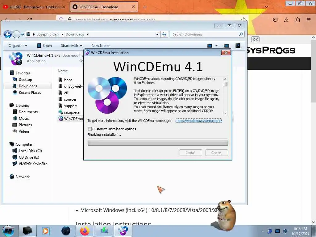Screen dimensions: 316x237
Task: Open the Videos library
Action: 21,131
